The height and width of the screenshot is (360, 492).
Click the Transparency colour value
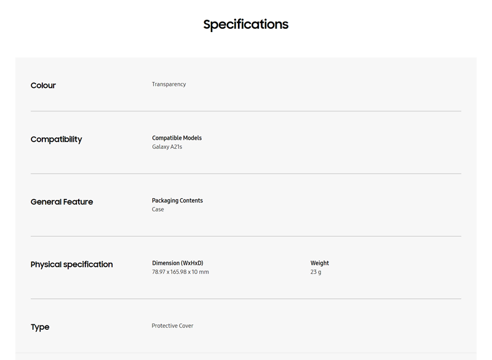tap(169, 84)
